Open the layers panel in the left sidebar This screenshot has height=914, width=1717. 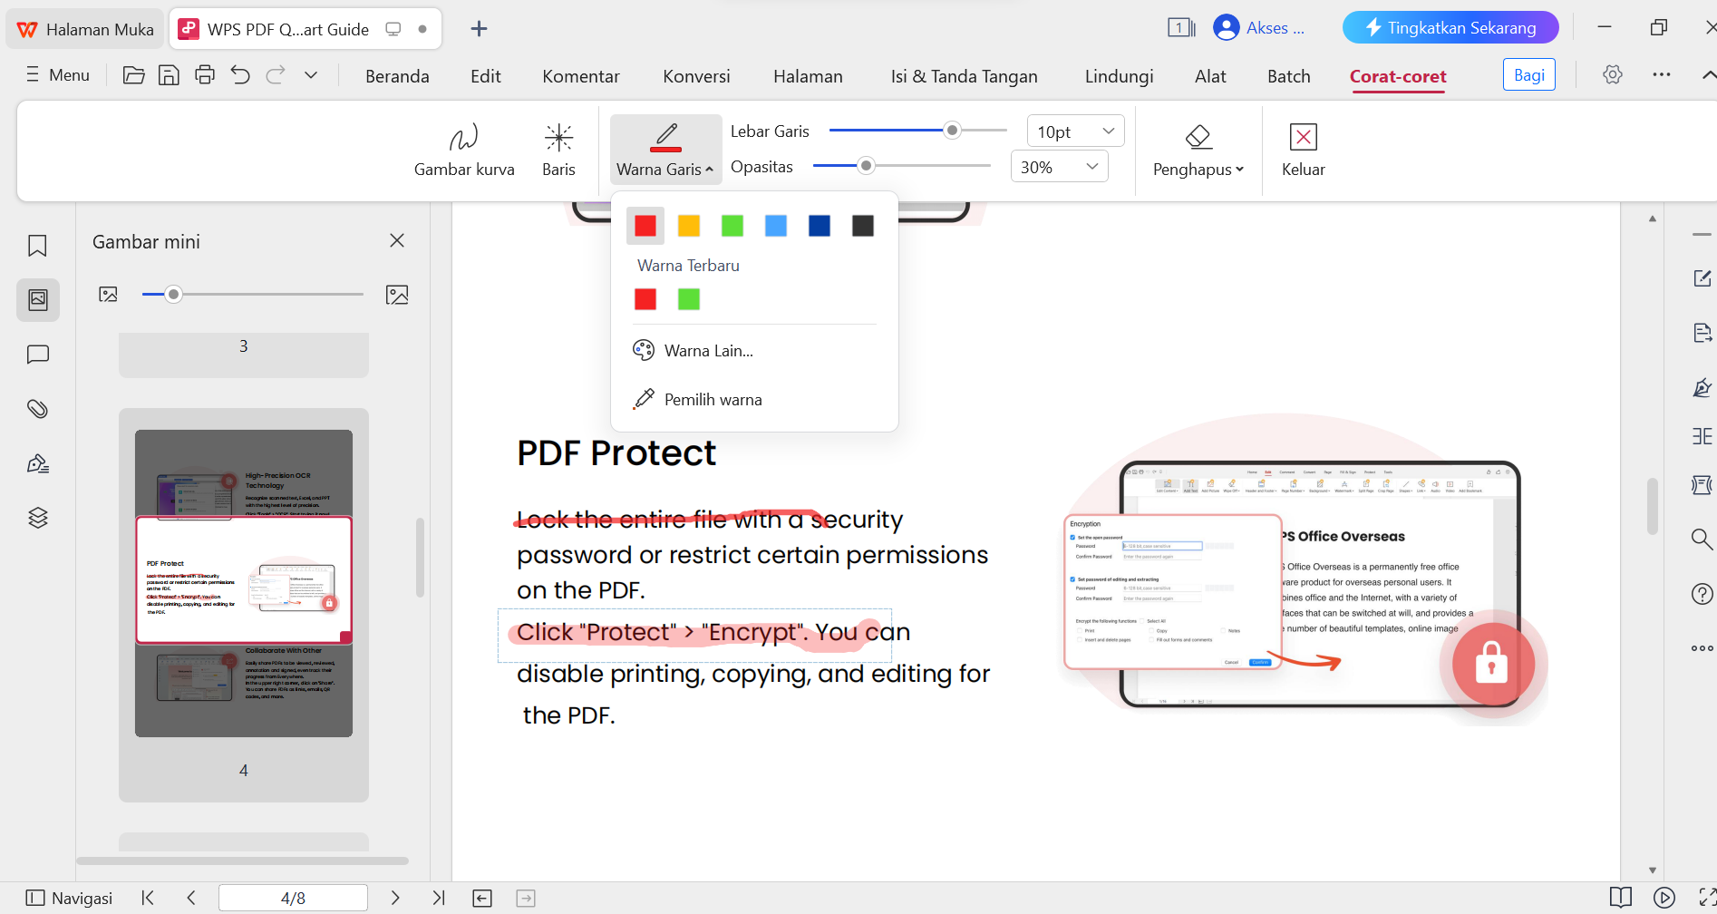[37, 517]
